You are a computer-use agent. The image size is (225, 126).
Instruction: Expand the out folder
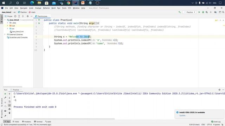(x=8, y=26)
